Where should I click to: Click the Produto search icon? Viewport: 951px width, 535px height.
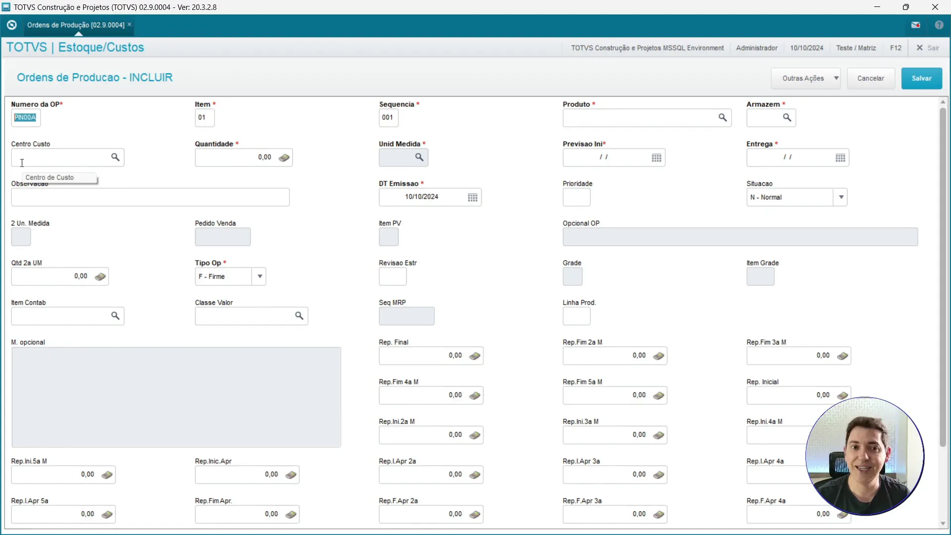pyautogui.click(x=723, y=117)
